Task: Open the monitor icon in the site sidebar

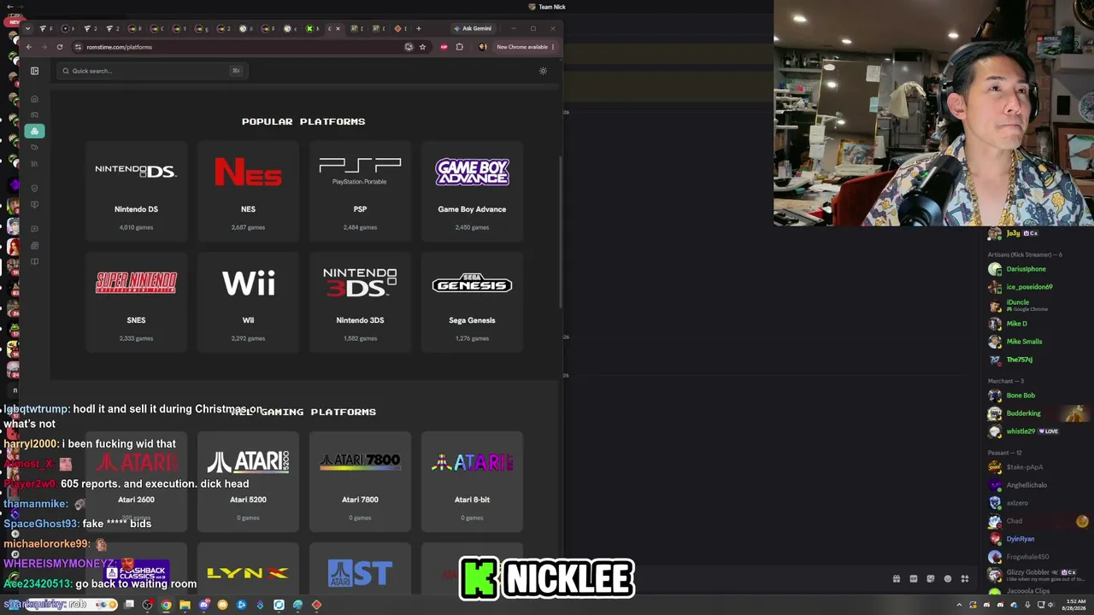Action: [34, 205]
